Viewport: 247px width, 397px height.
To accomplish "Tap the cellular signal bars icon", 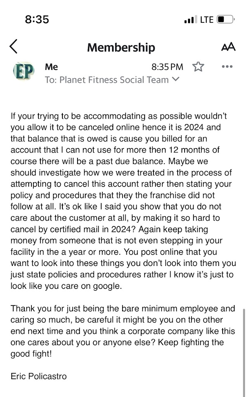I will pos(190,19).
